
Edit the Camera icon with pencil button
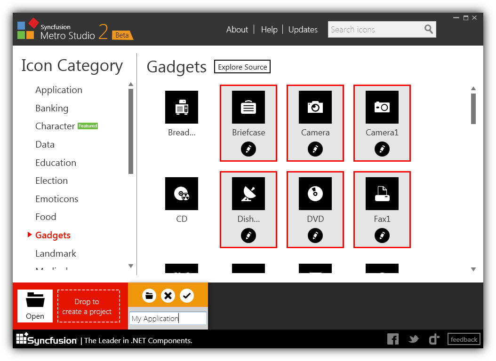pos(315,149)
